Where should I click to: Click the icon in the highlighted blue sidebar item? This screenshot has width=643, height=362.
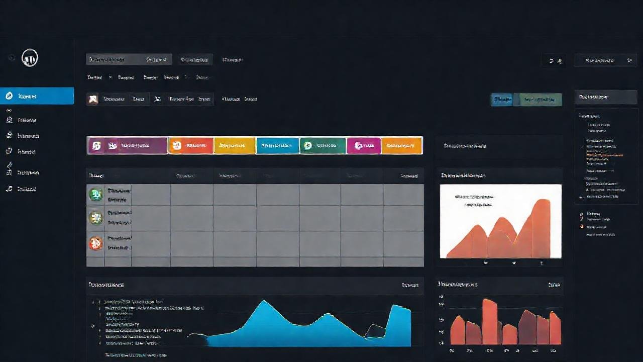(x=9, y=96)
